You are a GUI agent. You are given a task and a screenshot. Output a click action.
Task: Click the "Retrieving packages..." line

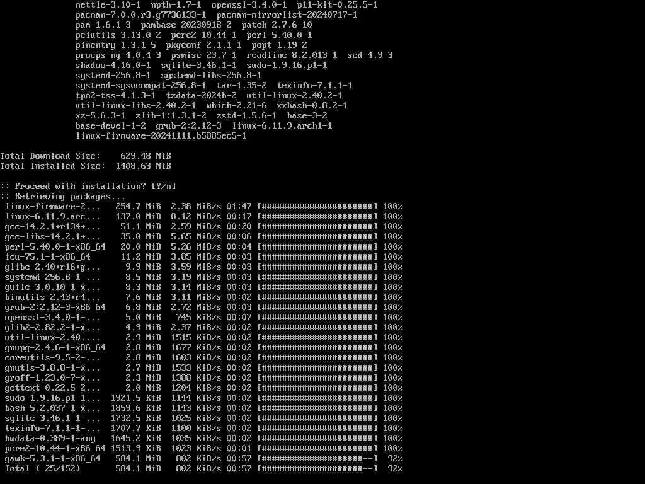pos(62,197)
